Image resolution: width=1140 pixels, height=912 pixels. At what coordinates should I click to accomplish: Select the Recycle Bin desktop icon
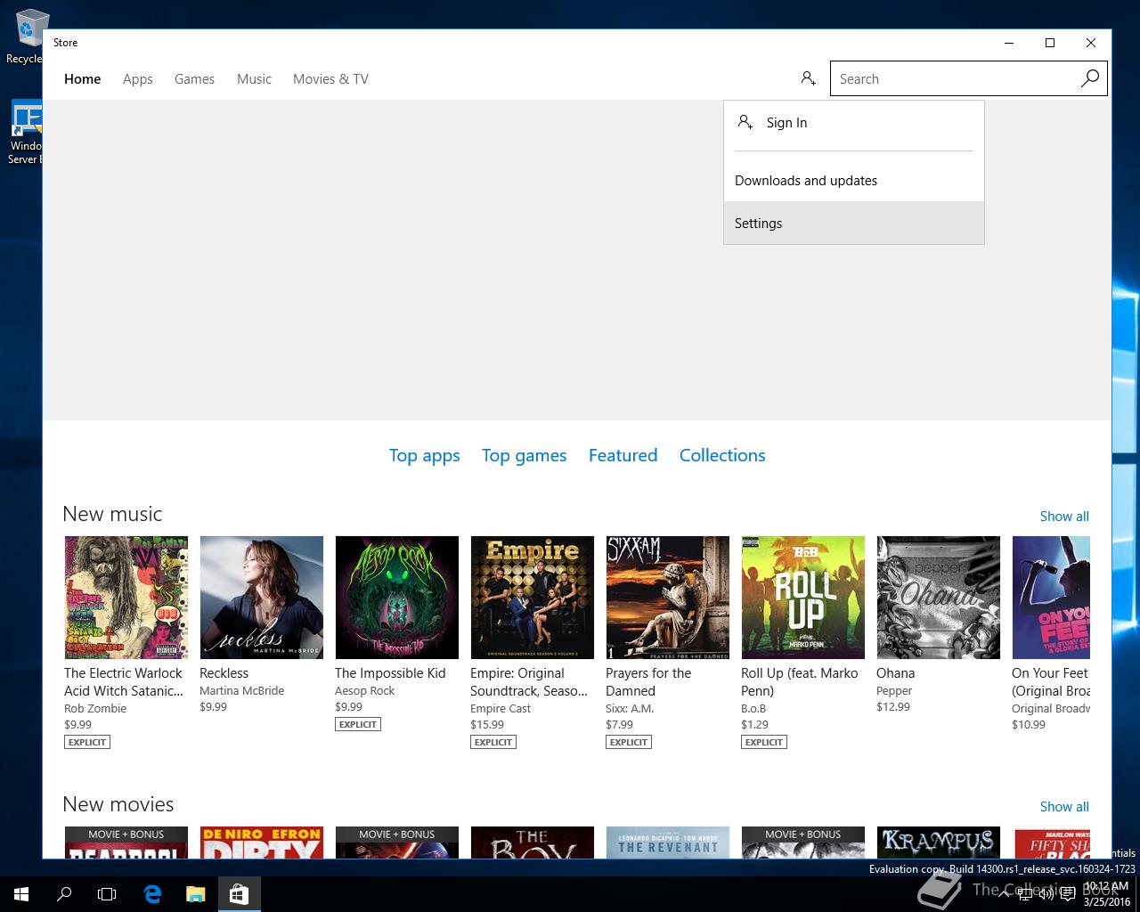coord(25,37)
